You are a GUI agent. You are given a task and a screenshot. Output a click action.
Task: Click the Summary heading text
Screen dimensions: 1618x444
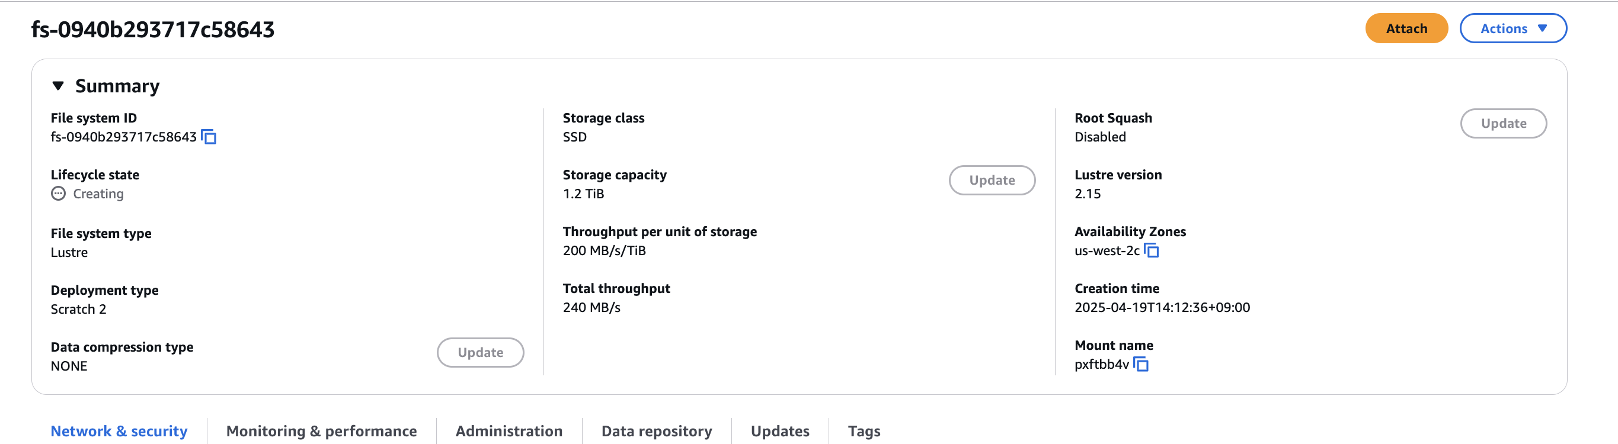[x=117, y=86]
